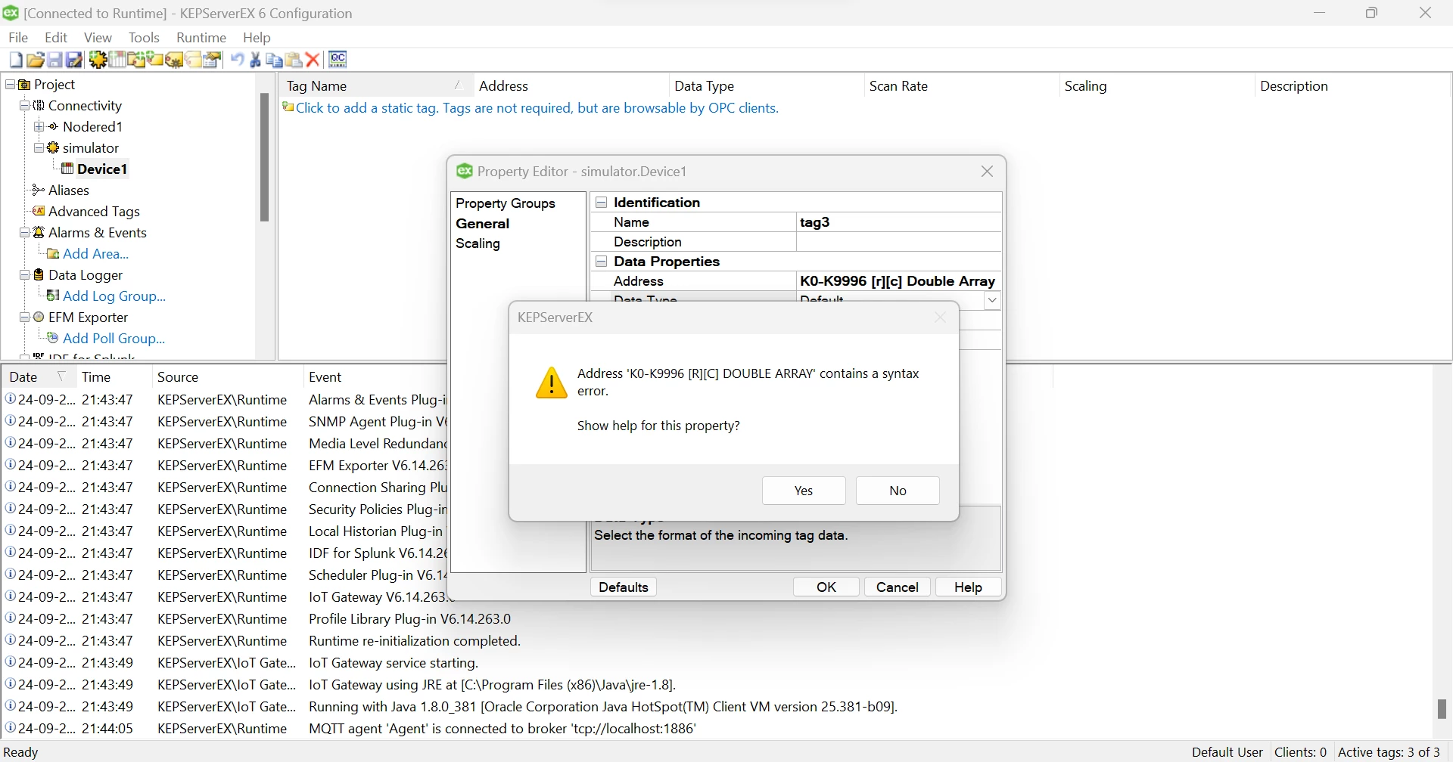This screenshot has width=1453, height=762.
Task: Click the New Channel gear icon
Action: point(98,60)
